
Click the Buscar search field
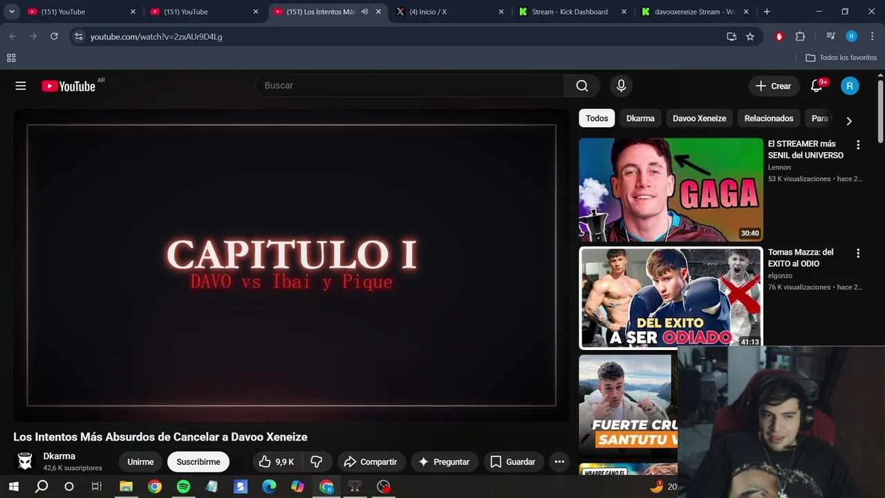click(x=409, y=86)
